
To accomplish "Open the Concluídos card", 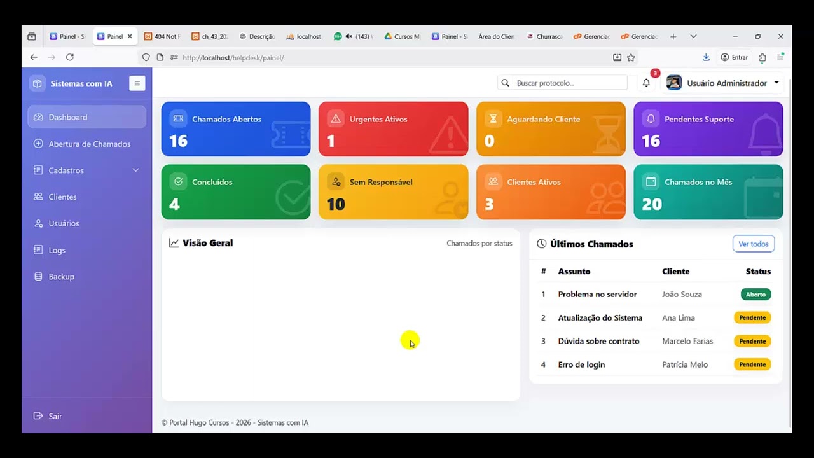I will pyautogui.click(x=236, y=192).
